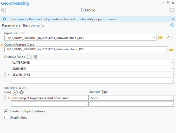Switch to the Environments tab

click(33, 25)
